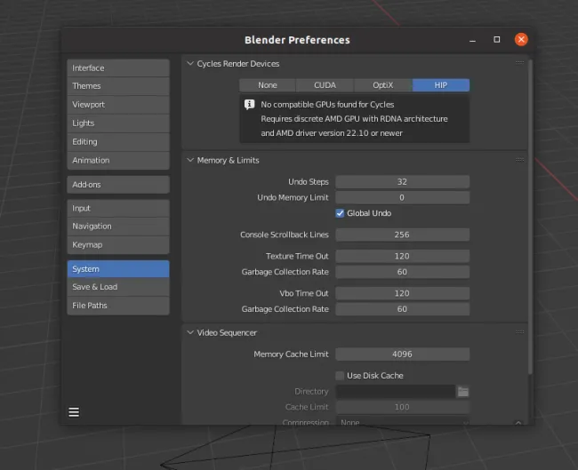578x470 pixels.
Task: Maximize the Blender Preferences window
Action: pyautogui.click(x=496, y=39)
